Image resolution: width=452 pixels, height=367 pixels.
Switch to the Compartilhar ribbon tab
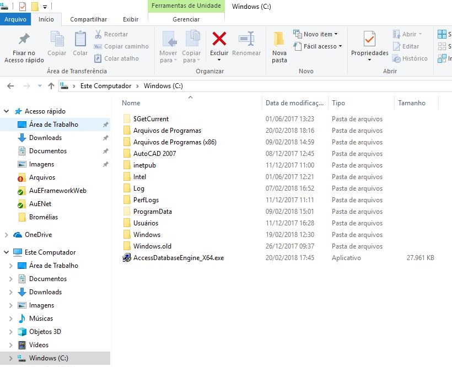point(88,19)
